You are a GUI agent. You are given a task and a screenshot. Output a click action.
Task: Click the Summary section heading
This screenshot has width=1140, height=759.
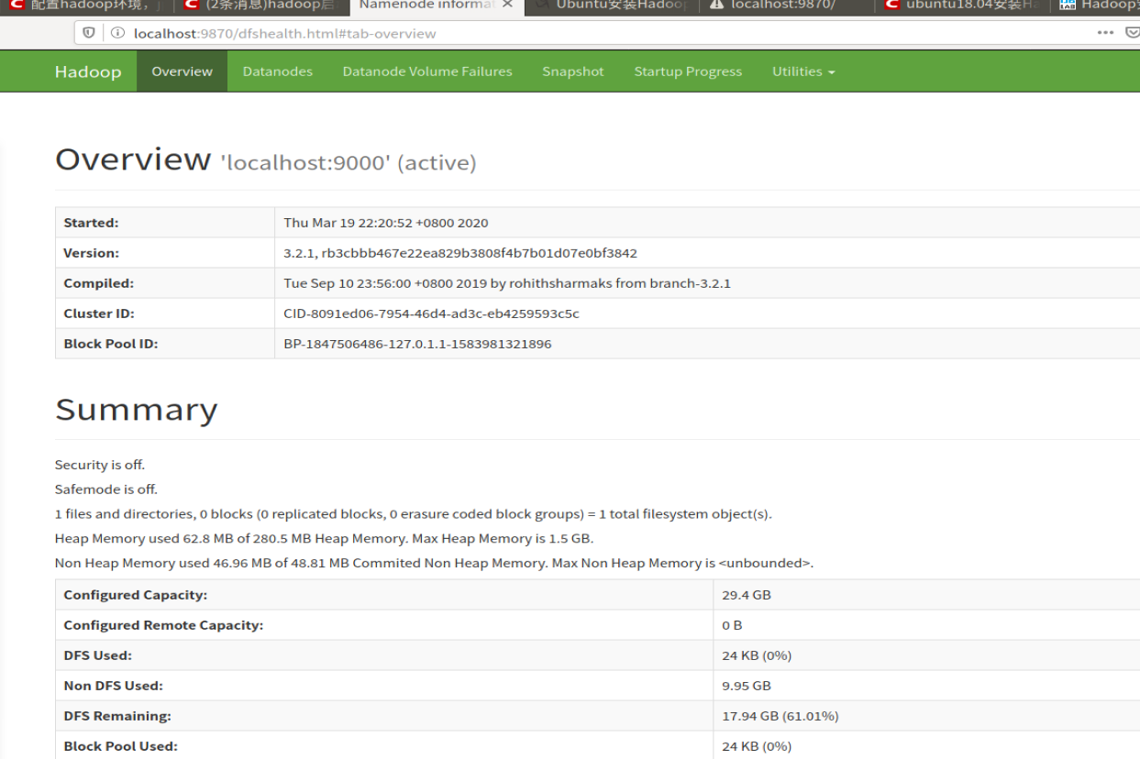point(137,410)
